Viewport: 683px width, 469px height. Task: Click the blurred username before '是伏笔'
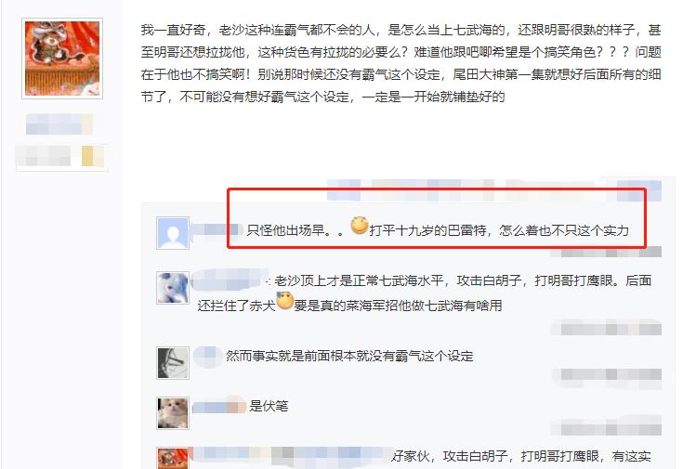(x=219, y=406)
